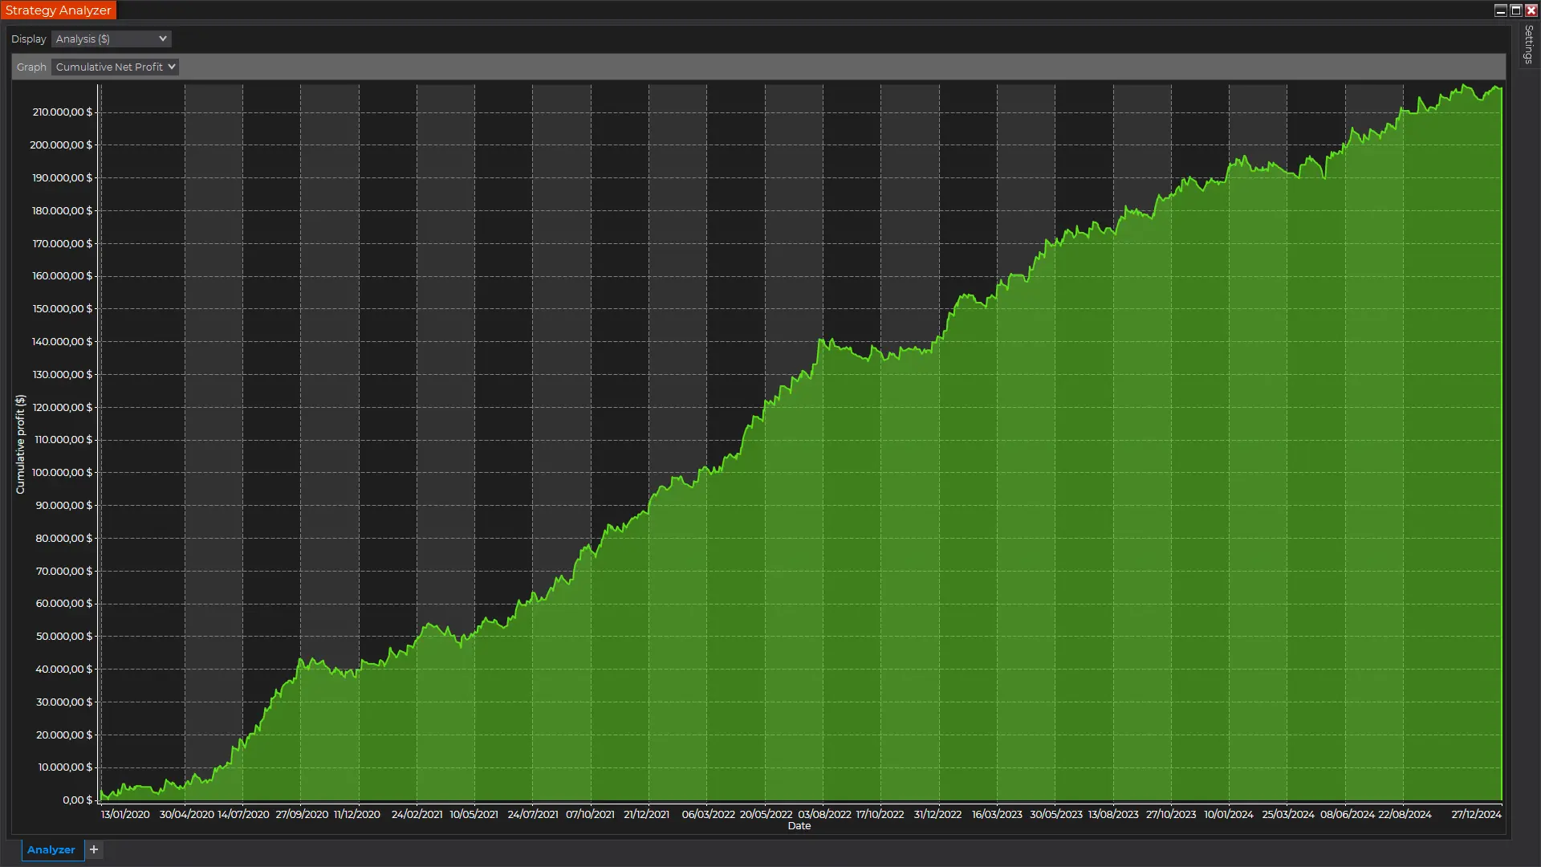The height and width of the screenshot is (867, 1541).
Task: Click the 24/02/2021 date label
Action: click(x=417, y=814)
